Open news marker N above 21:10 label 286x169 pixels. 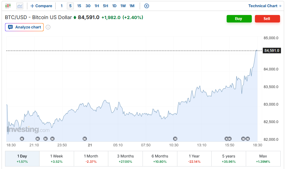click(x=38, y=139)
